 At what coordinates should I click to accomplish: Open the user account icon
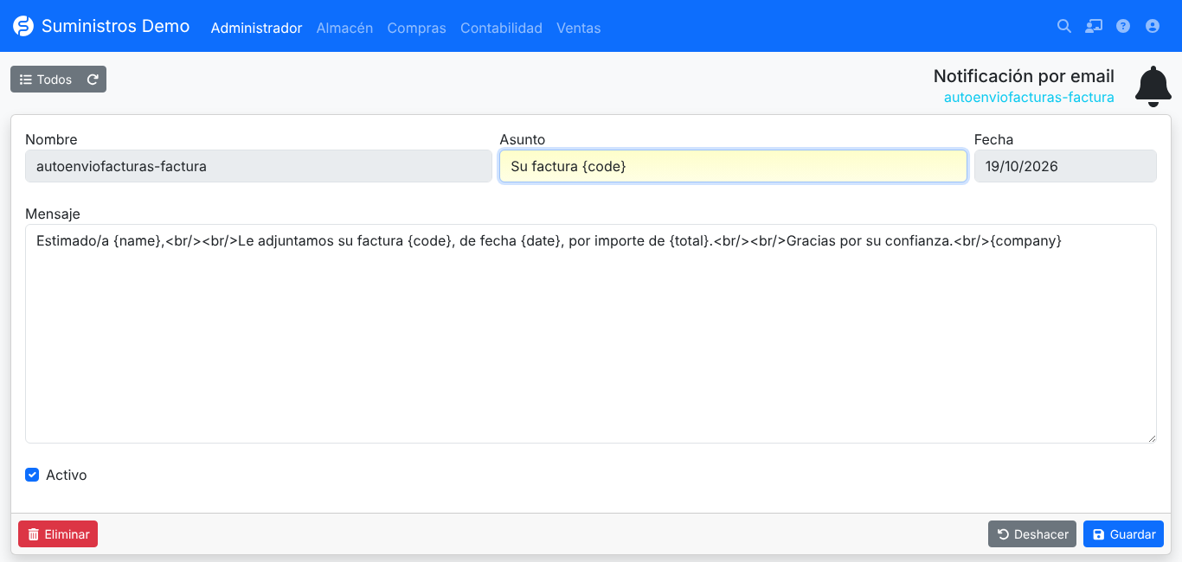[x=1153, y=26]
